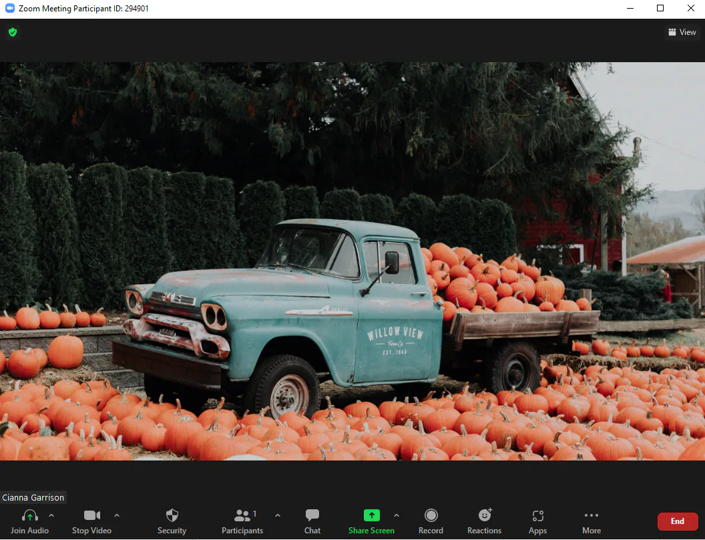Viewport: 705px width, 540px height.
Task: Expand chevron beside Participants
Action: pyautogui.click(x=278, y=515)
